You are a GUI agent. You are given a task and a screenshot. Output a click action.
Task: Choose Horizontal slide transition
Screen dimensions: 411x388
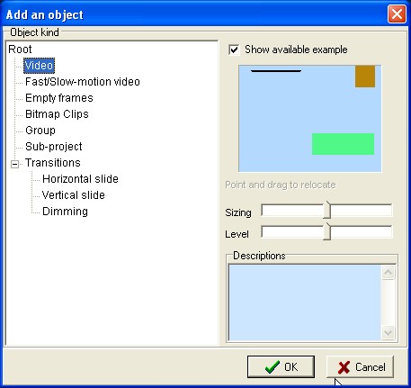(x=80, y=179)
